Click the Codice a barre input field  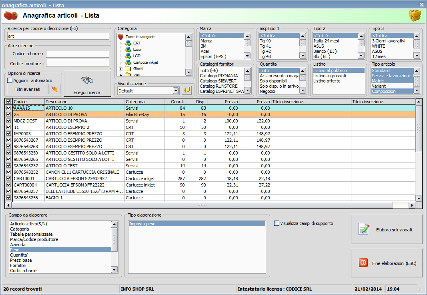coord(78,53)
